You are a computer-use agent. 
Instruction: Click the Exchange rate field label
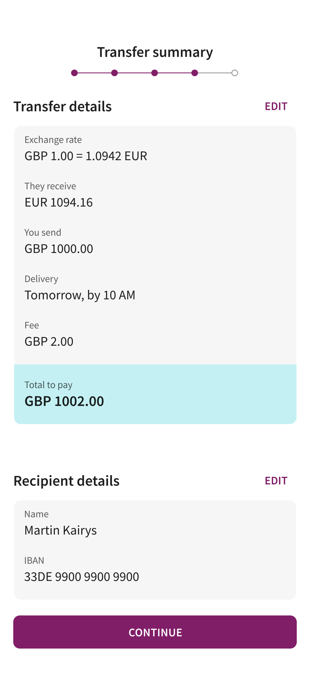click(53, 140)
